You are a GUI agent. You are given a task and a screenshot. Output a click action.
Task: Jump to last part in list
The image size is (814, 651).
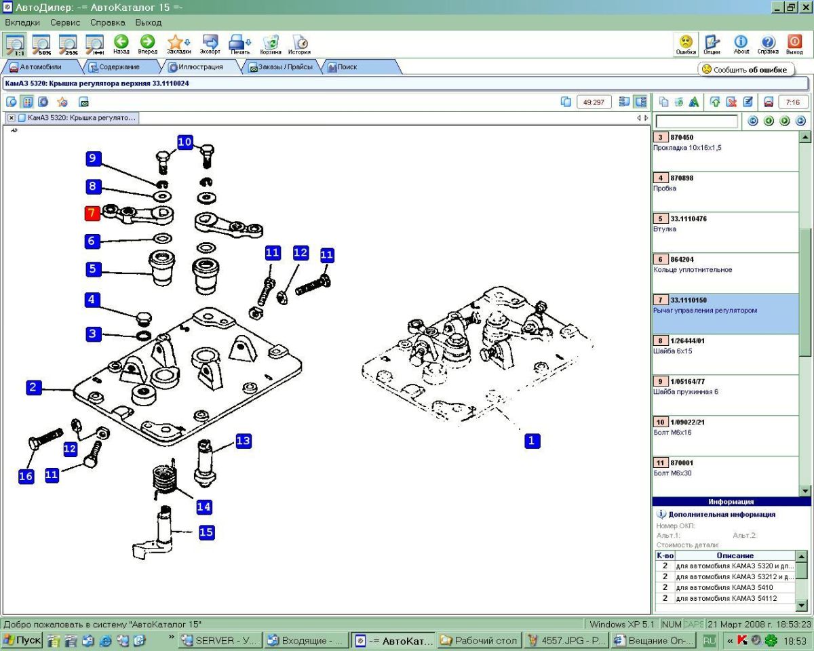click(x=800, y=121)
